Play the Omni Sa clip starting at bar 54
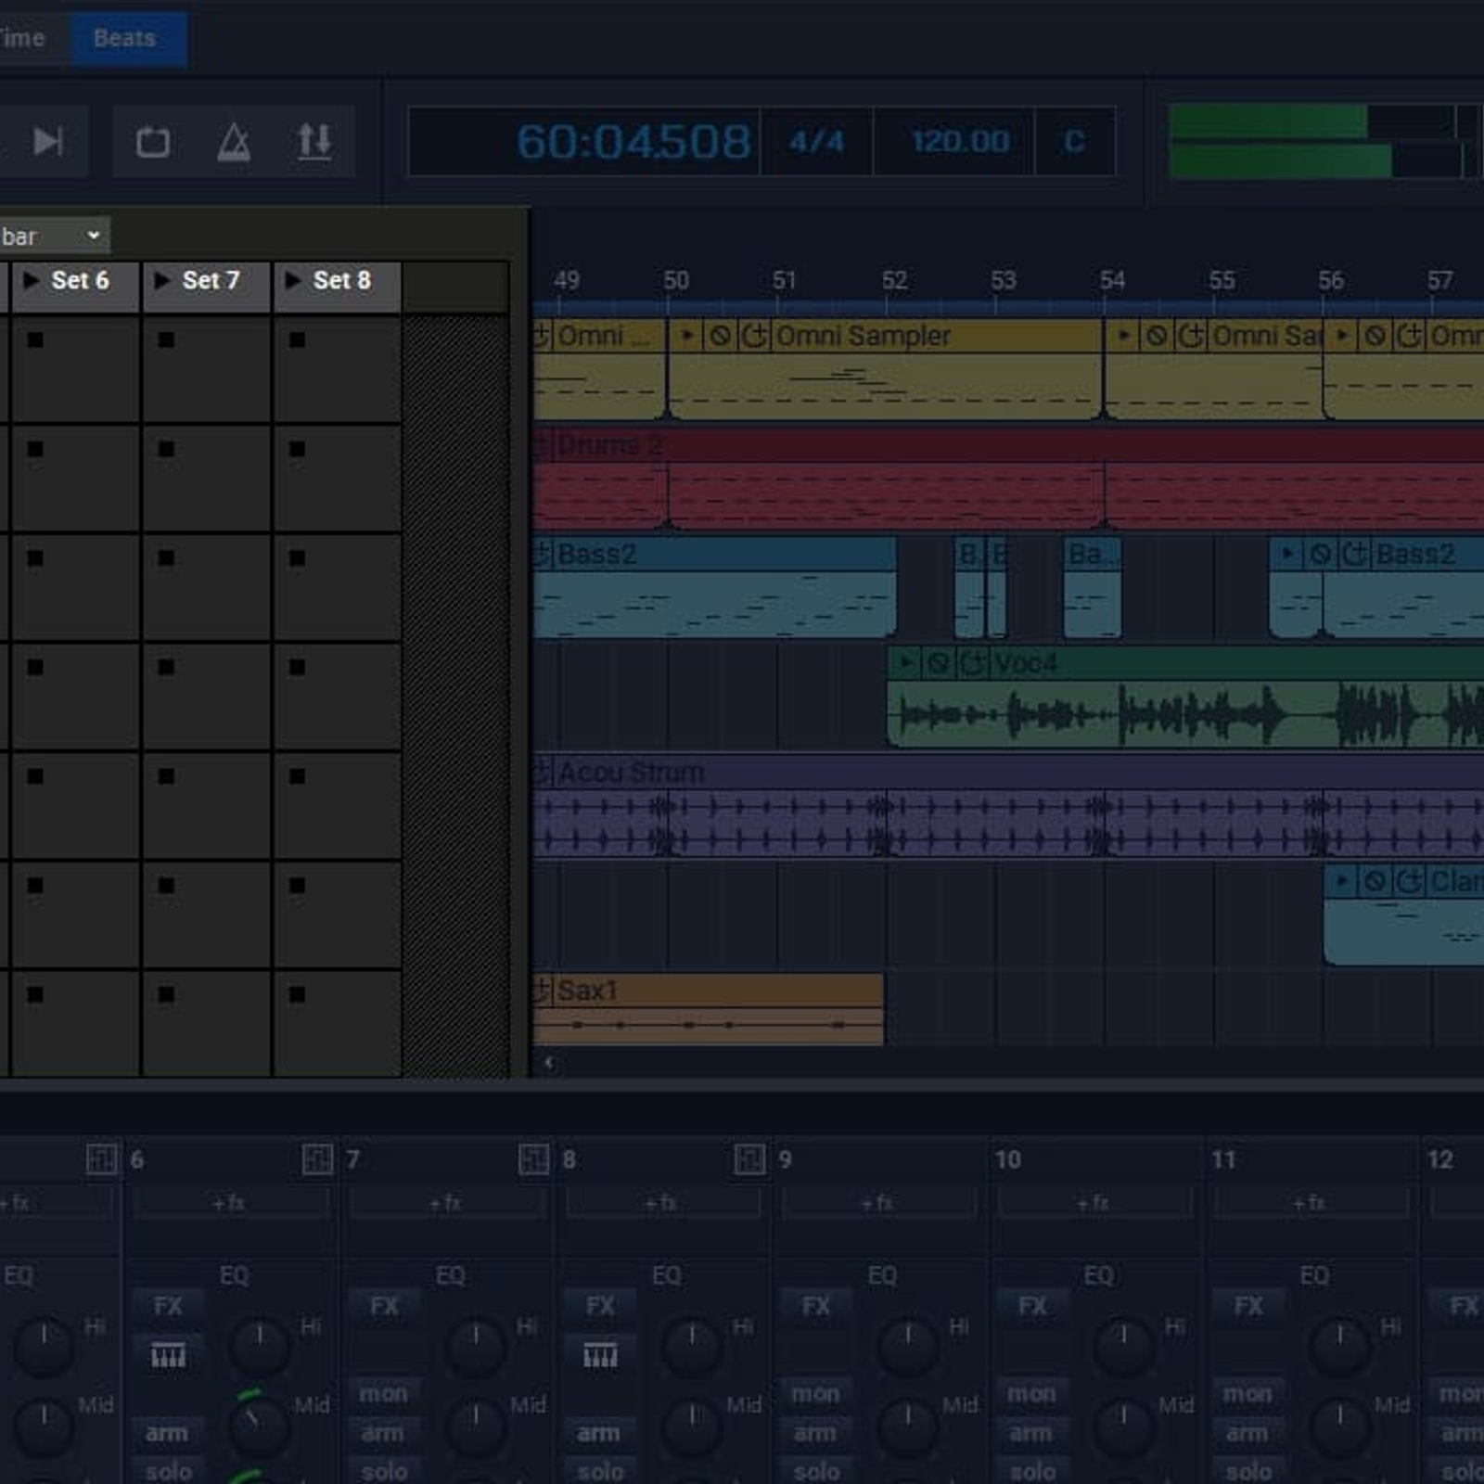The height and width of the screenshot is (1484, 1484). pyautogui.click(x=1124, y=335)
